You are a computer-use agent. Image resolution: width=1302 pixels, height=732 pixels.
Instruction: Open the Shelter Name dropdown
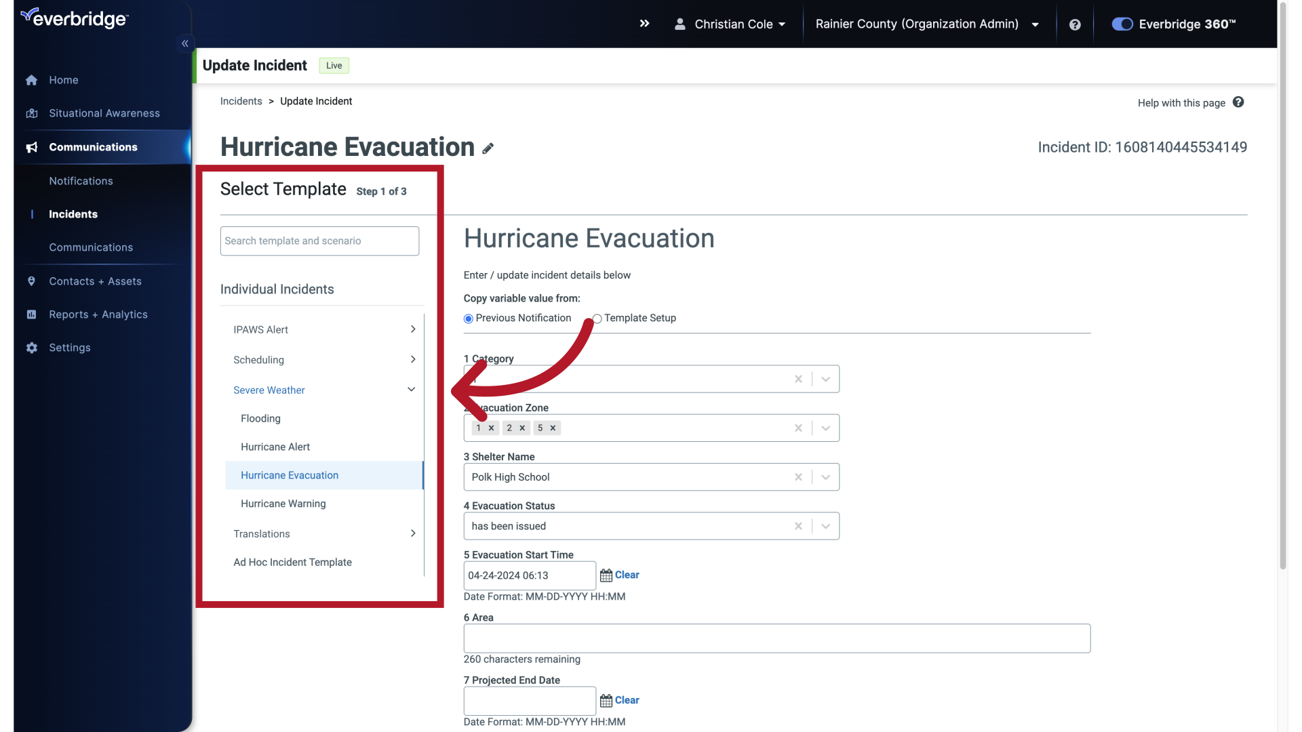pyautogui.click(x=825, y=477)
